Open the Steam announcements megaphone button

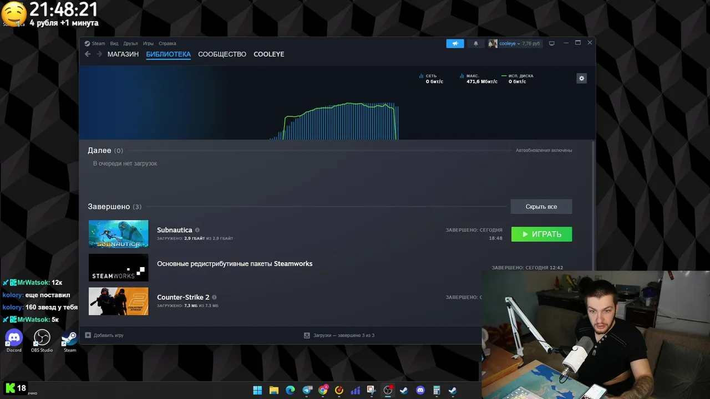click(455, 43)
